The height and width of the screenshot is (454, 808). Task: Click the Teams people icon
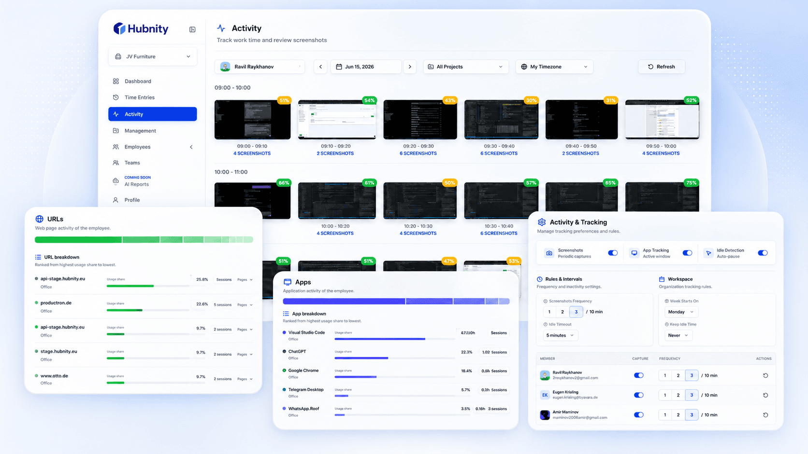[116, 163]
